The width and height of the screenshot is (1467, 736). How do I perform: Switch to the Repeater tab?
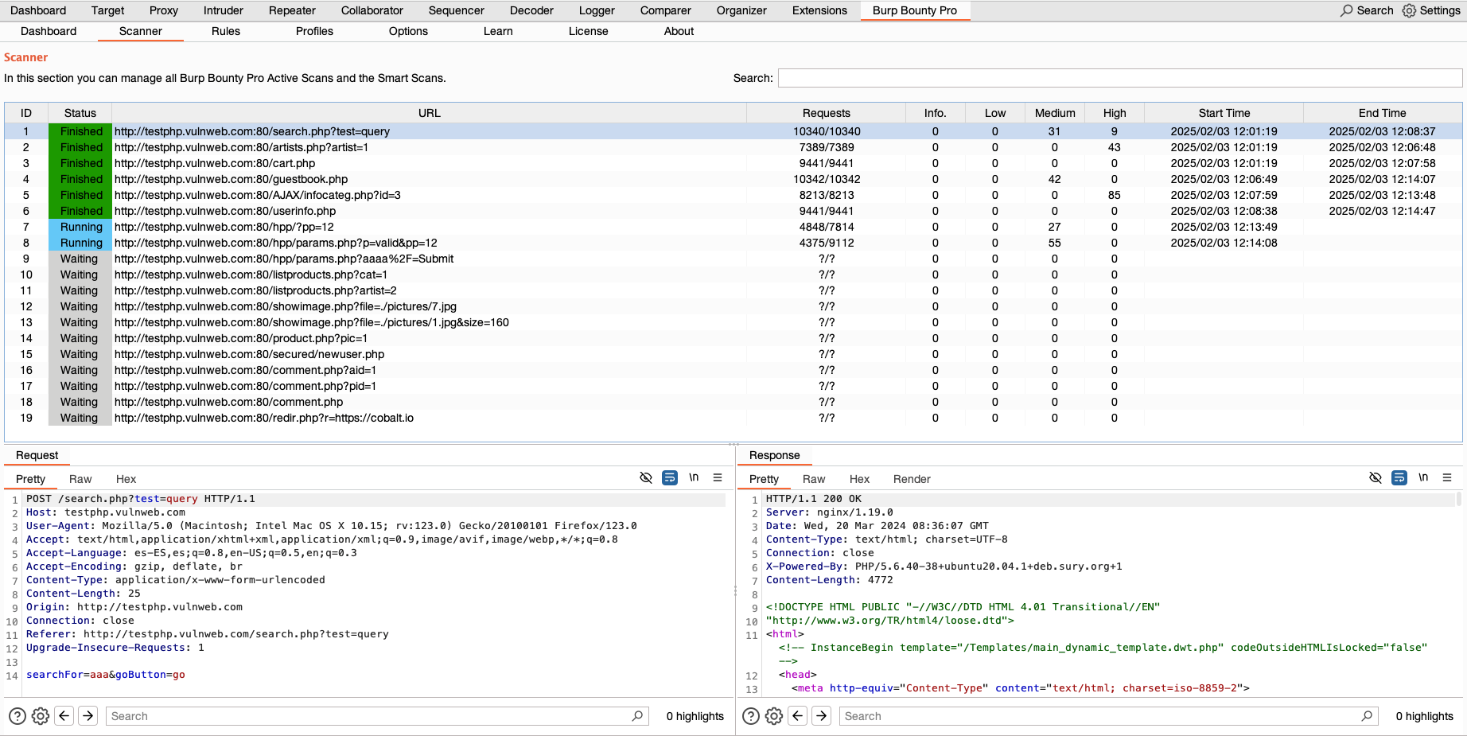point(292,10)
